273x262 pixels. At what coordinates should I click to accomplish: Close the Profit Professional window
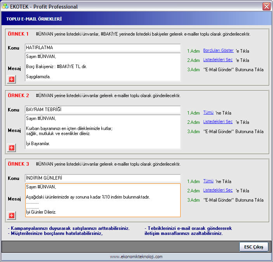pyautogui.click(x=266, y=7)
